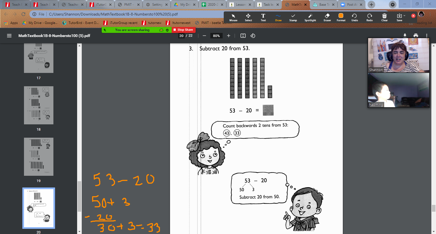Download the PDF file
Viewport: 436px width, 234px height.
[405, 36]
